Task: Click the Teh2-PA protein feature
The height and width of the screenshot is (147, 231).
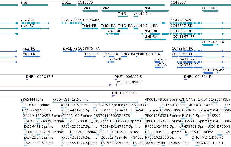Action: point(109,57)
